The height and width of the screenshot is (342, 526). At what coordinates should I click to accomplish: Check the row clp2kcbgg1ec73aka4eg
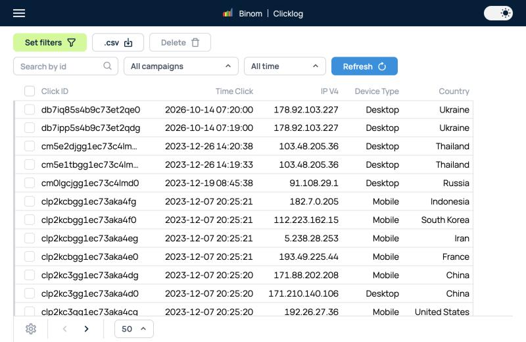coord(30,238)
